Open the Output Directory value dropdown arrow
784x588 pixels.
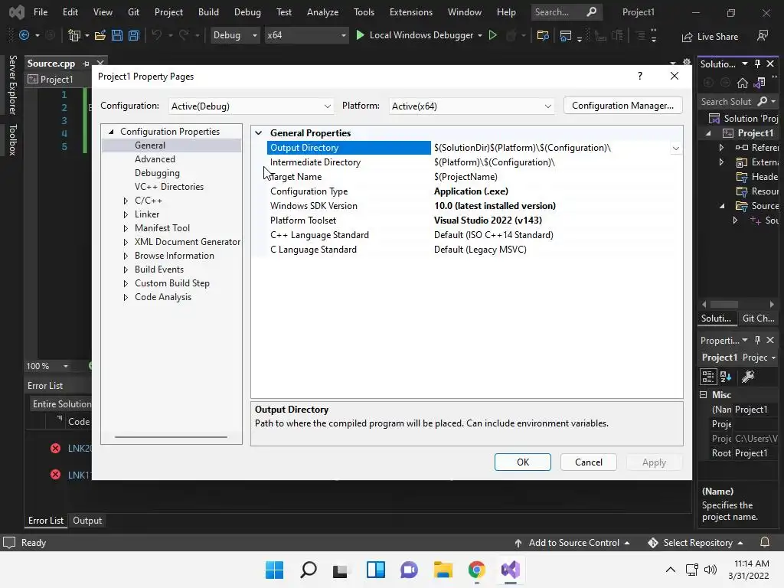tap(675, 148)
